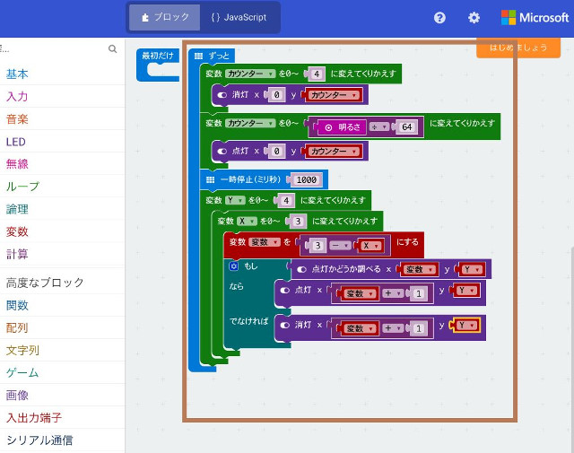
Task: Click the search magnifier icon in toolbox
Action: 113,49
